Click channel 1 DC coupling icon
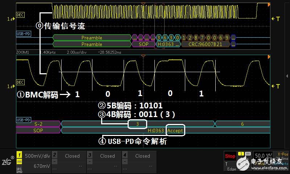Screen dimensions: 290x174 coord(20,162)
